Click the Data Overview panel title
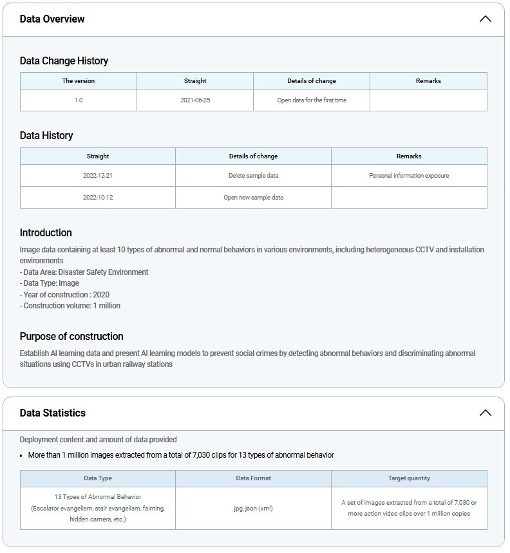Screen dimensions: 510x553 coord(52,19)
